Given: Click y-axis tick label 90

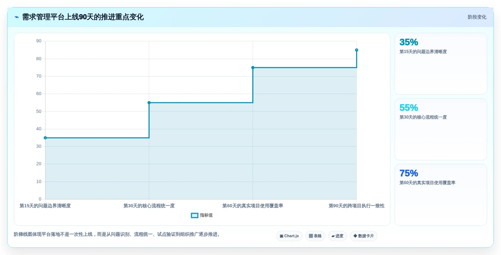Looking at the screenshot, I should point(39,41).
